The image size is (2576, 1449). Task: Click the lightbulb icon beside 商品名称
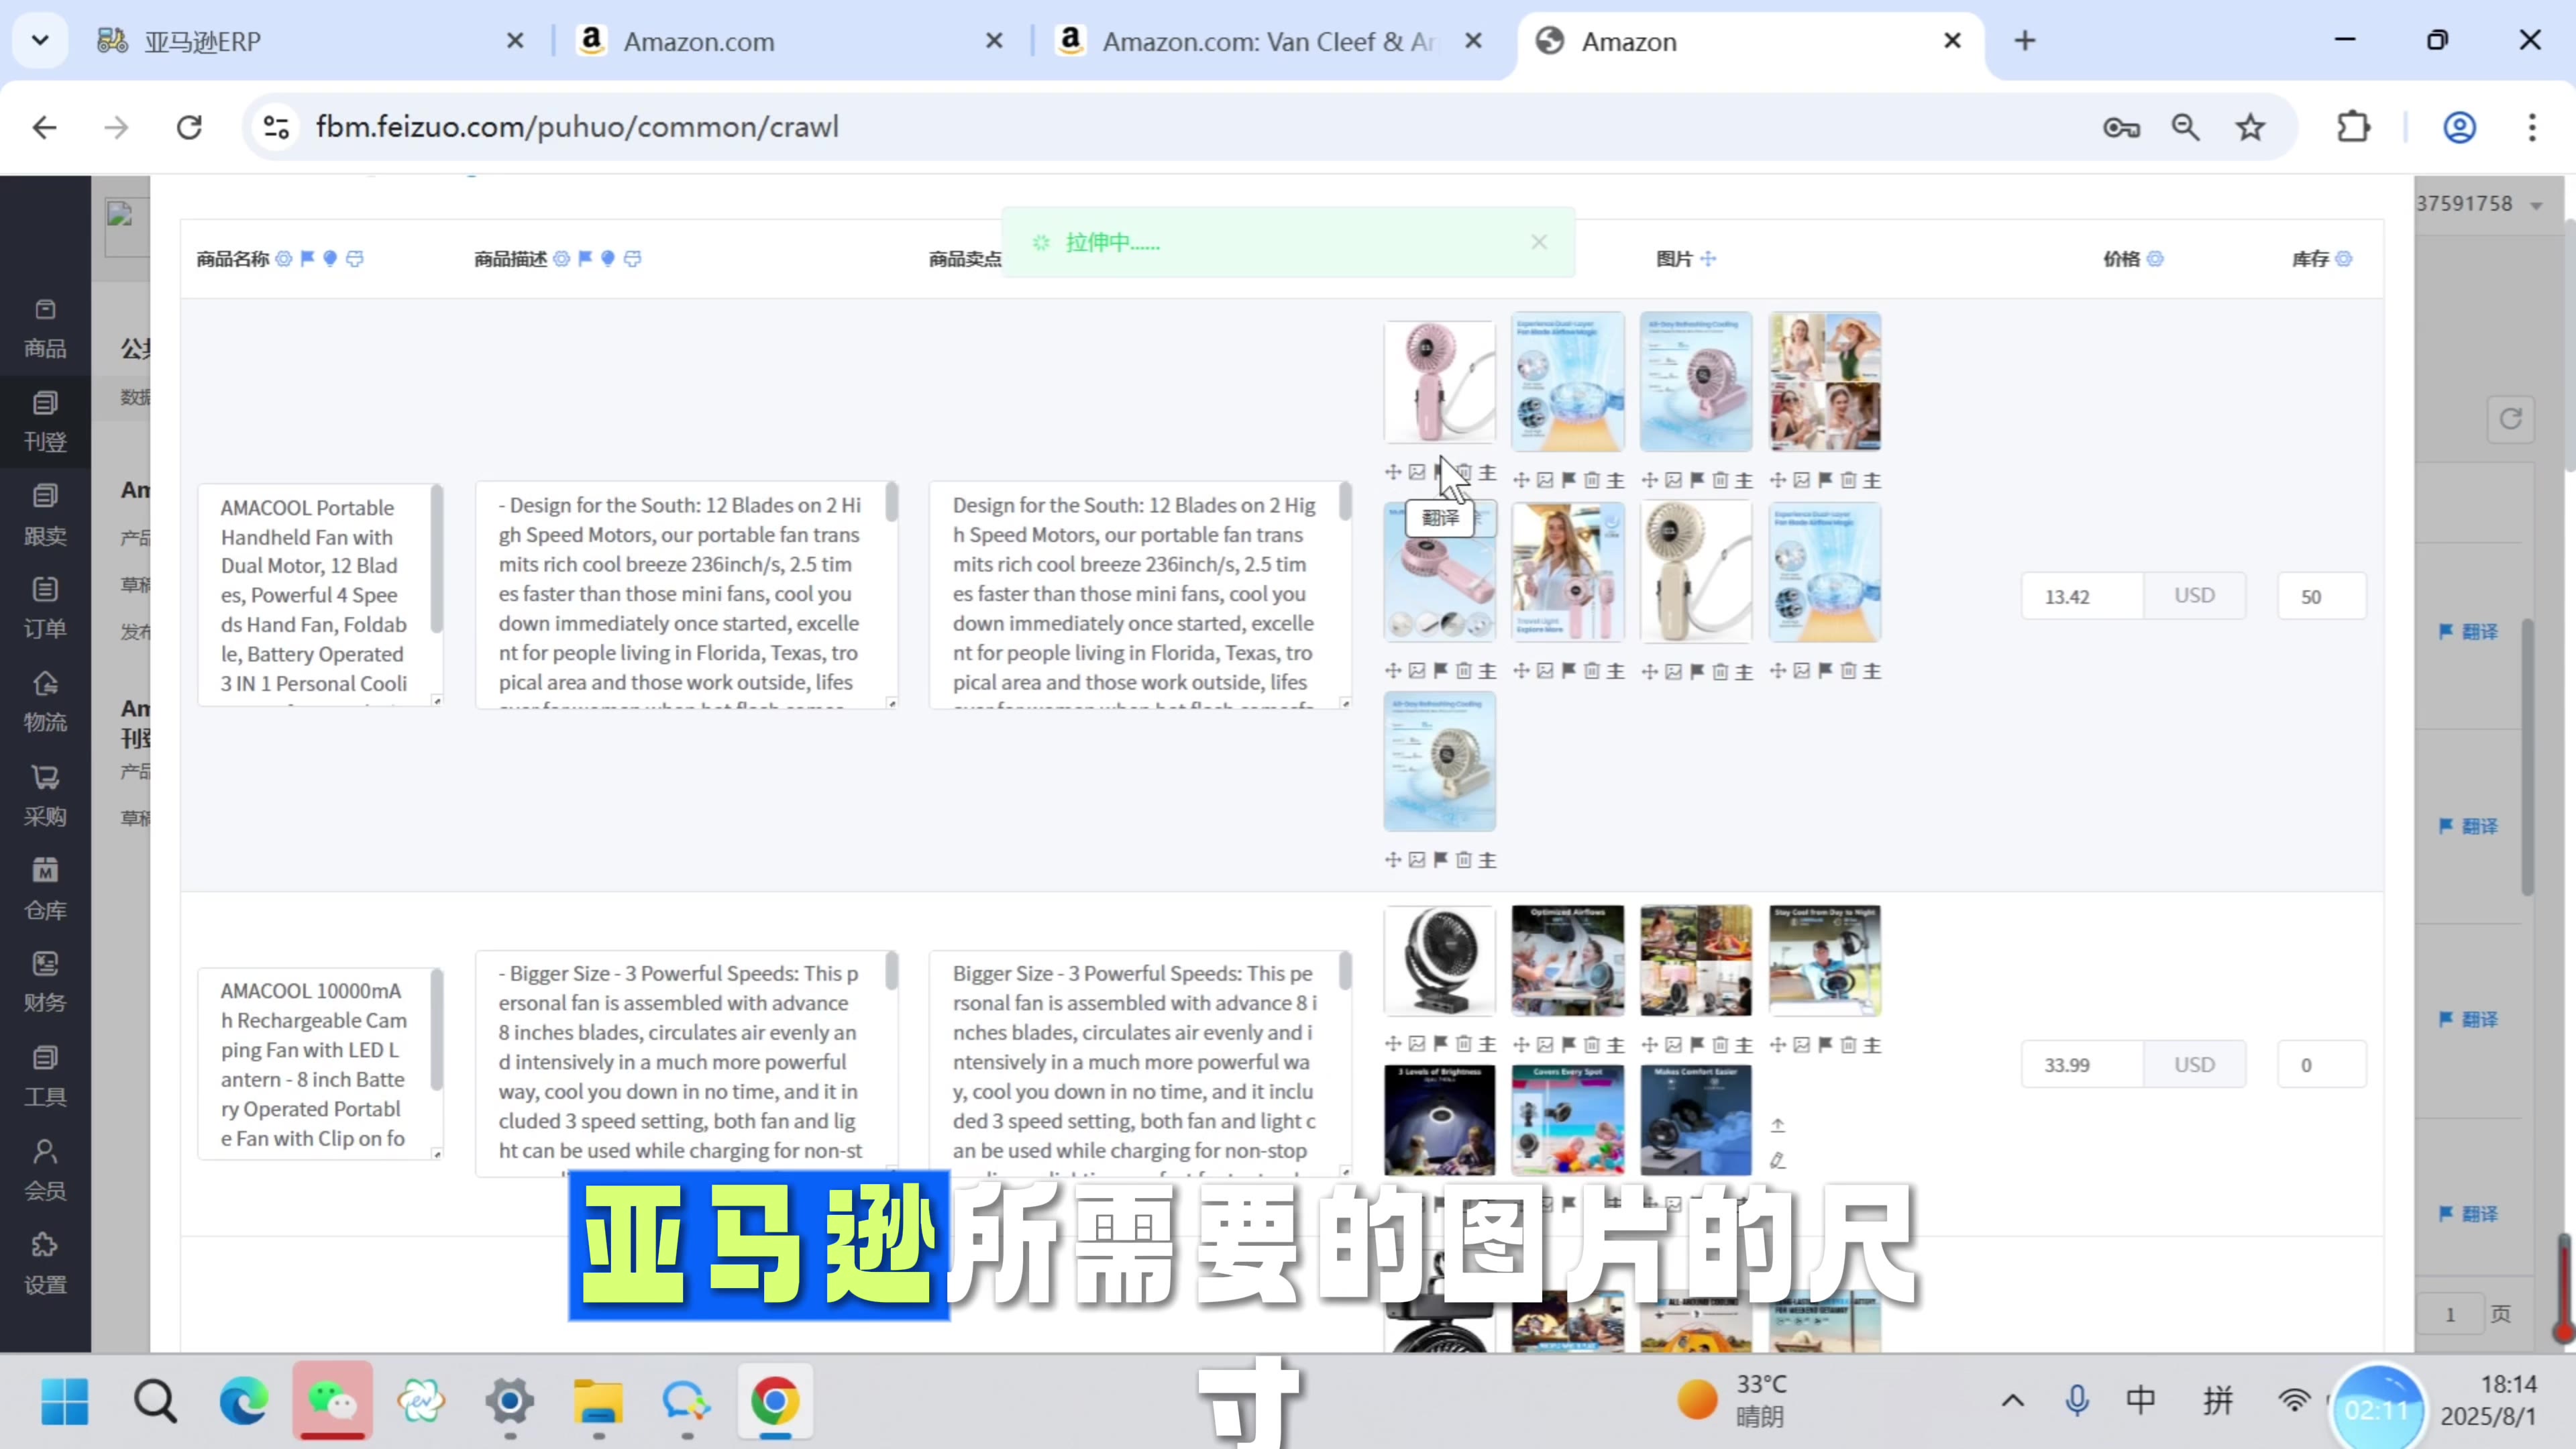330,259
